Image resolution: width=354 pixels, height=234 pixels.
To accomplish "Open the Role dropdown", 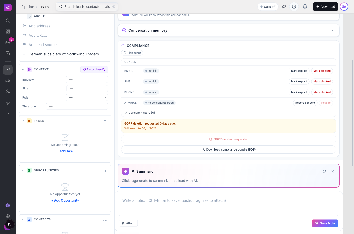I will (87, 97).
